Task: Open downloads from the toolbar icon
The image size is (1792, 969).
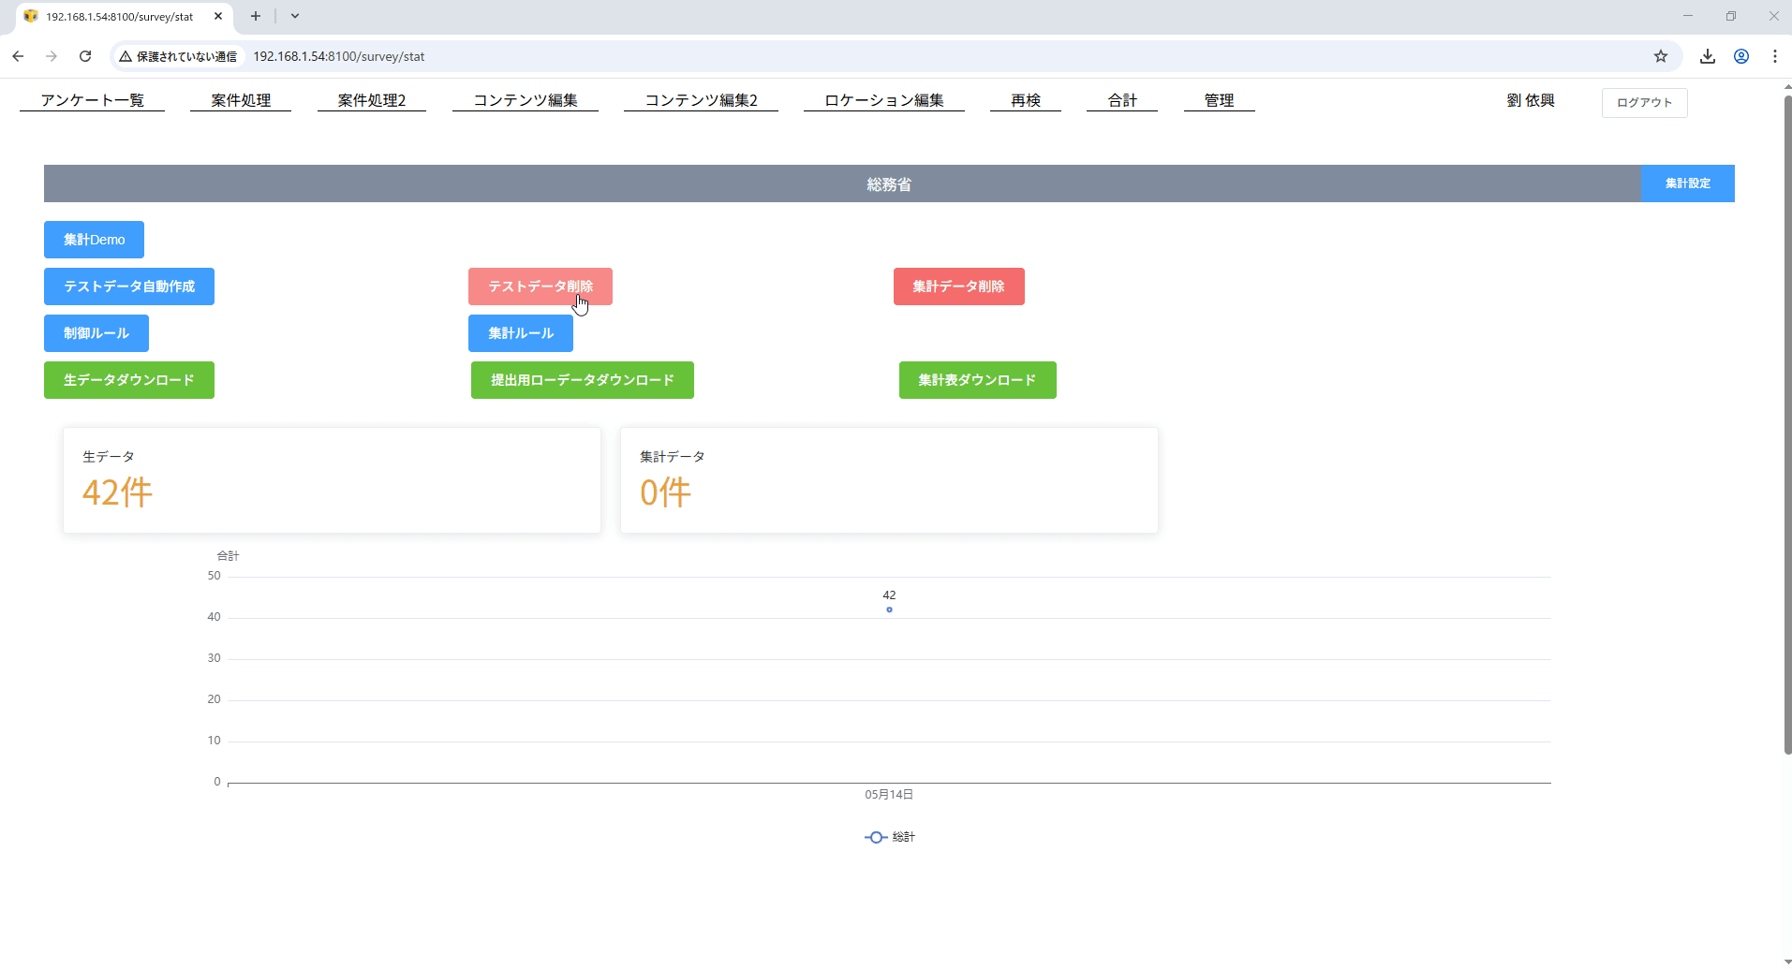Action: 1708,56
